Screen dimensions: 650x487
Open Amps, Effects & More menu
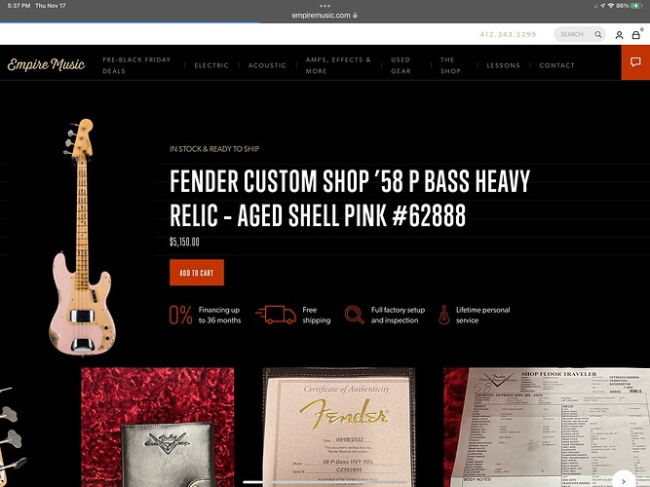point(338,65)
